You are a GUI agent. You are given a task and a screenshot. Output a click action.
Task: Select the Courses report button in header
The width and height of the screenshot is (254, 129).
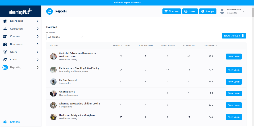tap(171, 11)
